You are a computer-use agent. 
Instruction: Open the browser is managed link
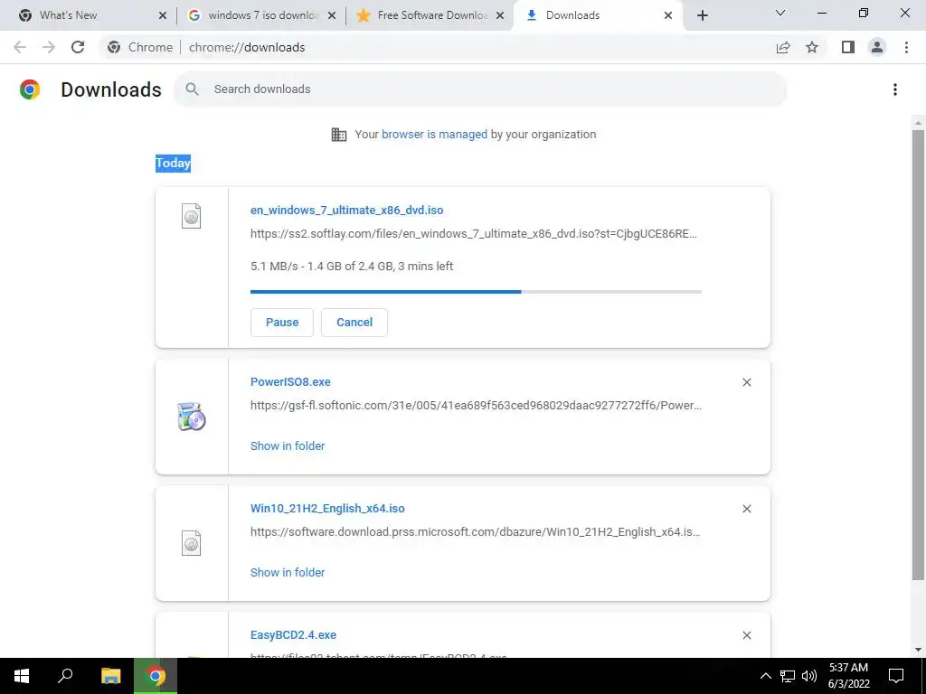(435, 134)
